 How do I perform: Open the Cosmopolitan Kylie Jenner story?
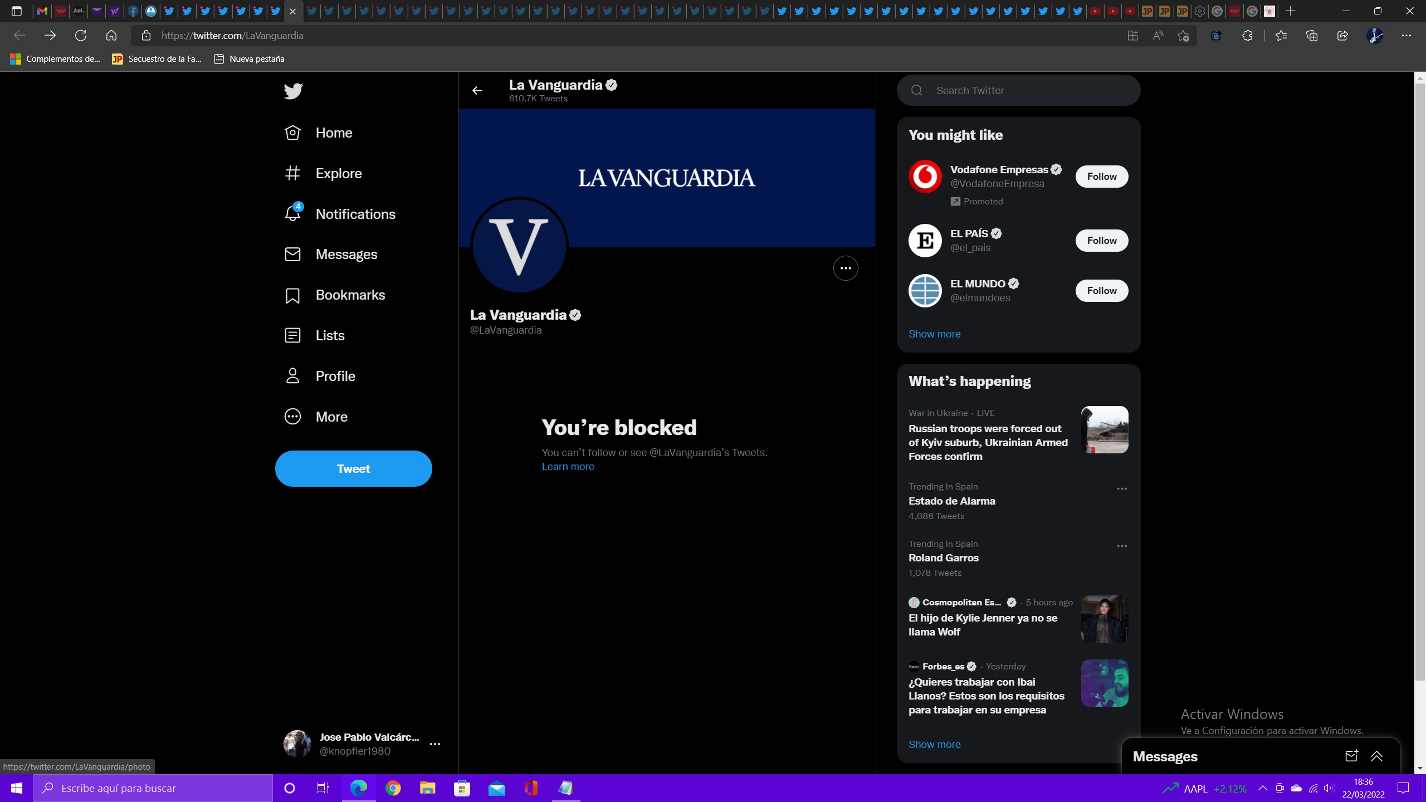(983, 625)
